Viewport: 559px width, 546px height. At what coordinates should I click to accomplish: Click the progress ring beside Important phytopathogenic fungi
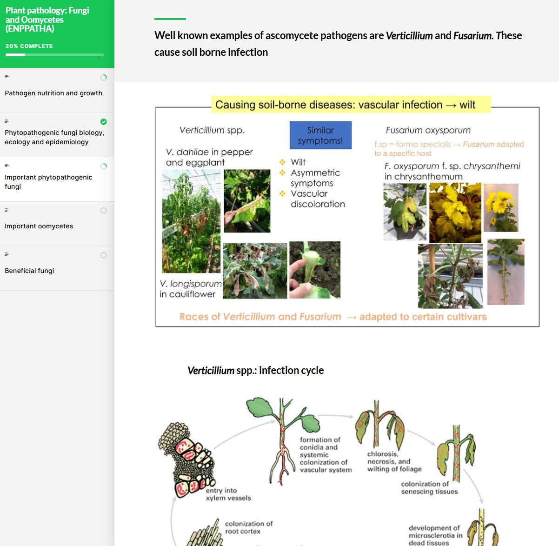103,166
